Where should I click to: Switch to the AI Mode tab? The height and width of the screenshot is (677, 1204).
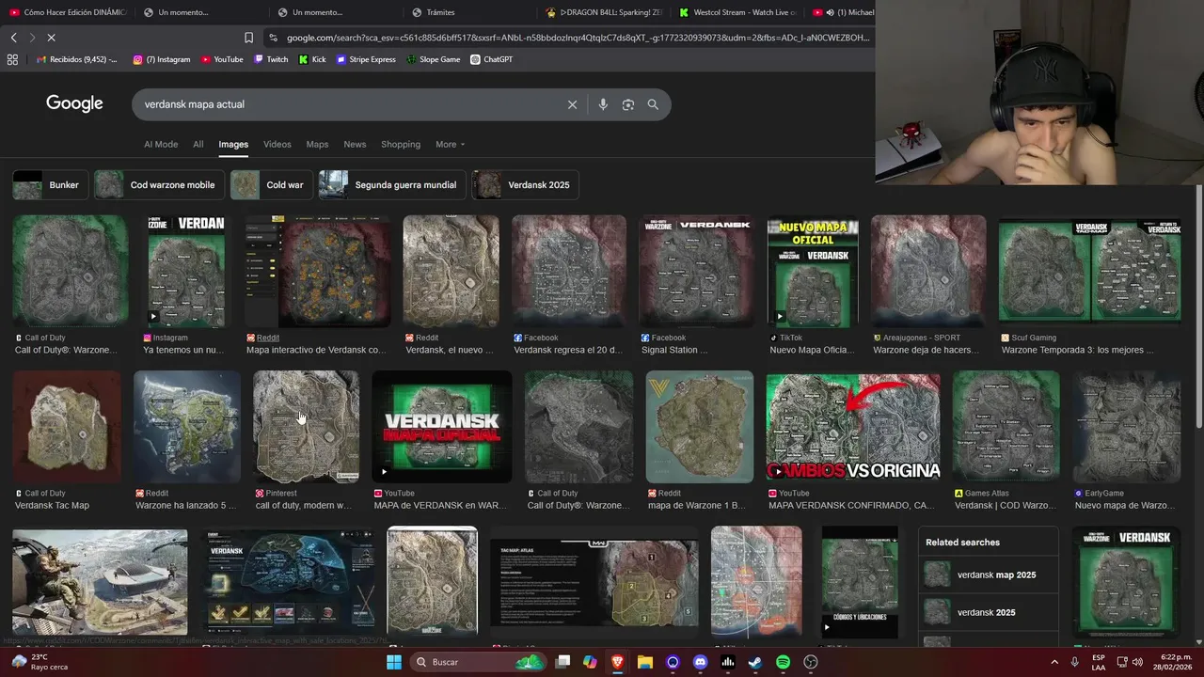point(161,144)
